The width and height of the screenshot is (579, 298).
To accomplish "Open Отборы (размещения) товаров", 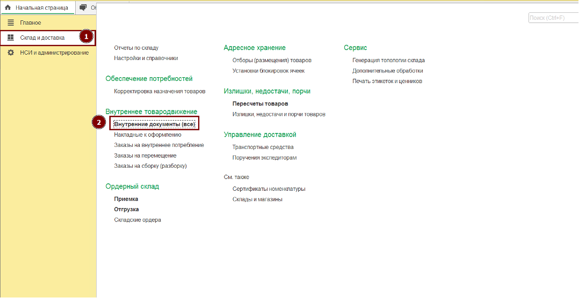I will 272,60.
